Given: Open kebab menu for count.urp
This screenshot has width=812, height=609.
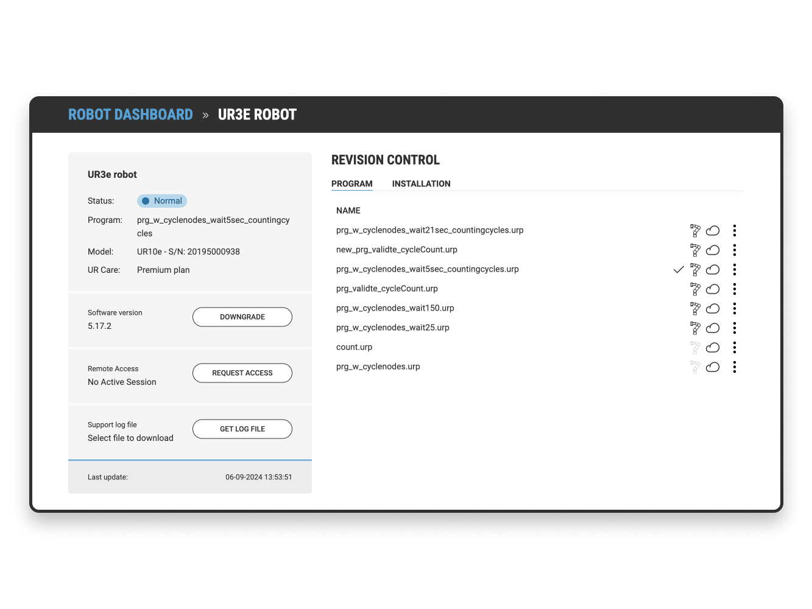Looking at the screenshot, I should [x=735, y=347].
